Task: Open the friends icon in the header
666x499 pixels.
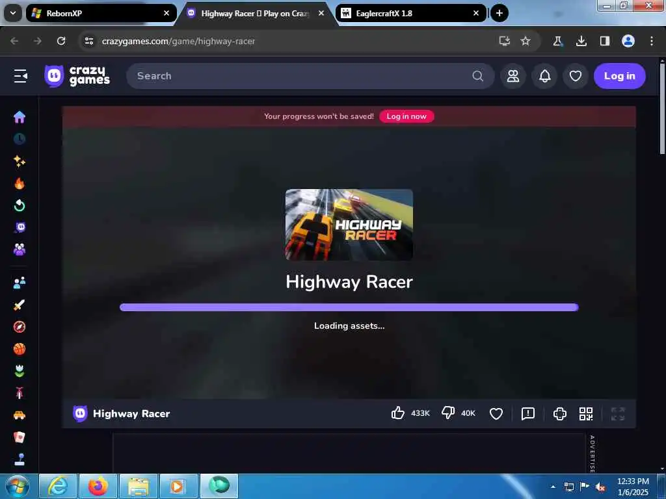Action: (x=513, y=76)
